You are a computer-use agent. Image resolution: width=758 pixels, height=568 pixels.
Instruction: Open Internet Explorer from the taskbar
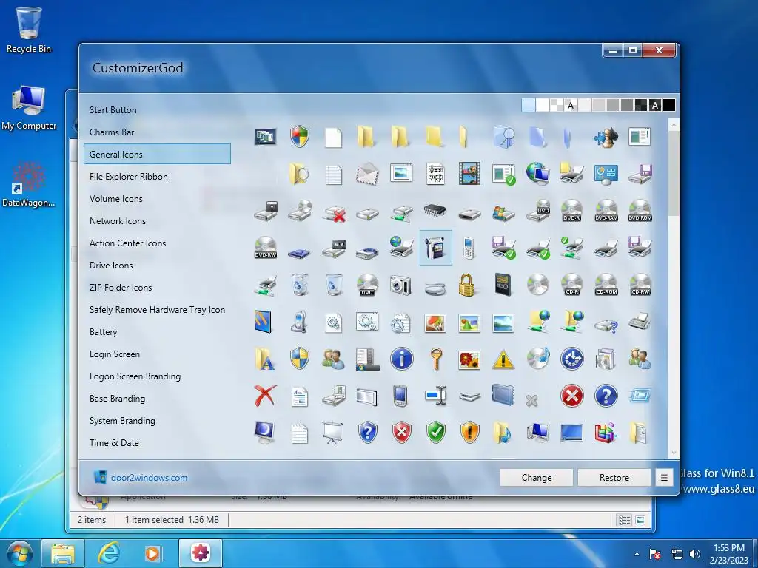[x=108, y=553]
